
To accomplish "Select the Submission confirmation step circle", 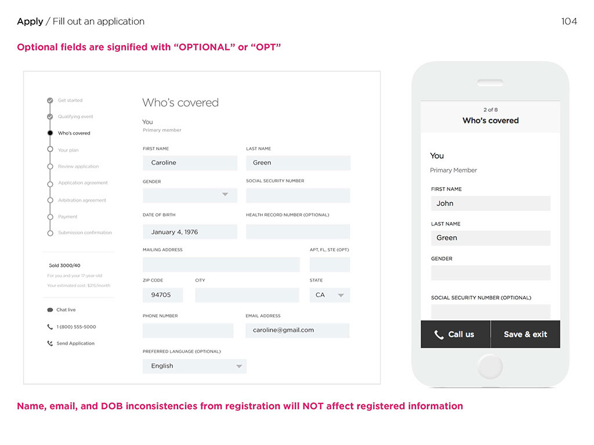I will [50, 233].
